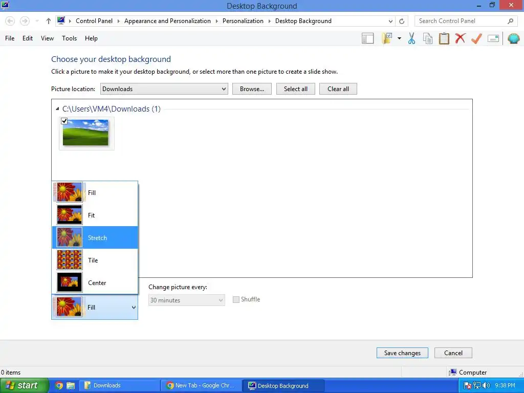The height and width of the screenshot is (393, 524).
Task: Click the Select all button
Action: (296, 89)
